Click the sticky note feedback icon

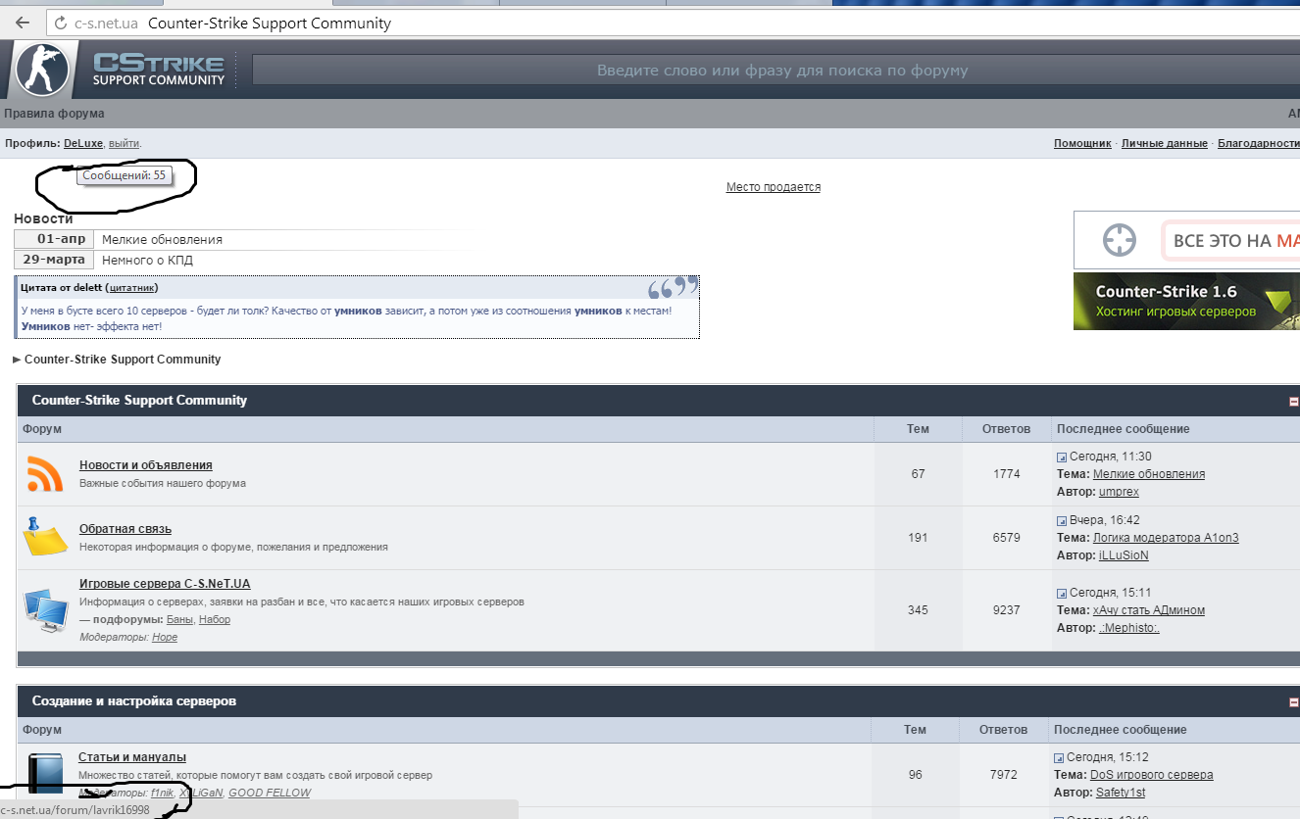point(45,536)
